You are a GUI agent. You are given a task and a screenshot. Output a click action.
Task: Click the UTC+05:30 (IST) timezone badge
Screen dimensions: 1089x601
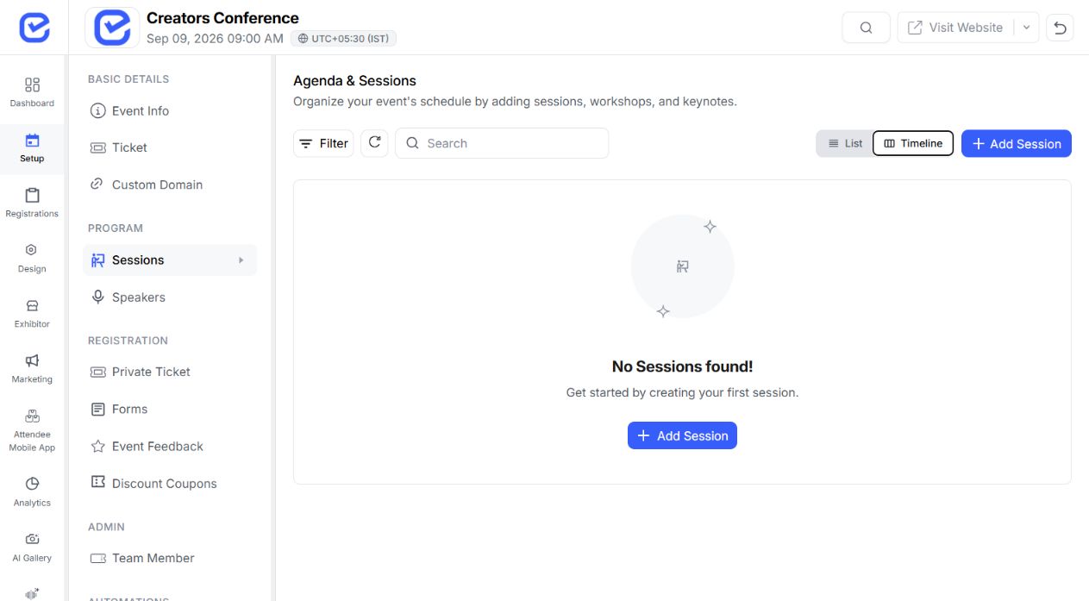343,39
